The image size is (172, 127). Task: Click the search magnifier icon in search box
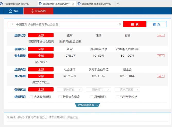[x=12, y=24]
